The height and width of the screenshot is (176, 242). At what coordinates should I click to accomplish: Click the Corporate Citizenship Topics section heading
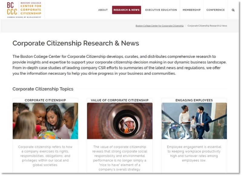(43, 89)
